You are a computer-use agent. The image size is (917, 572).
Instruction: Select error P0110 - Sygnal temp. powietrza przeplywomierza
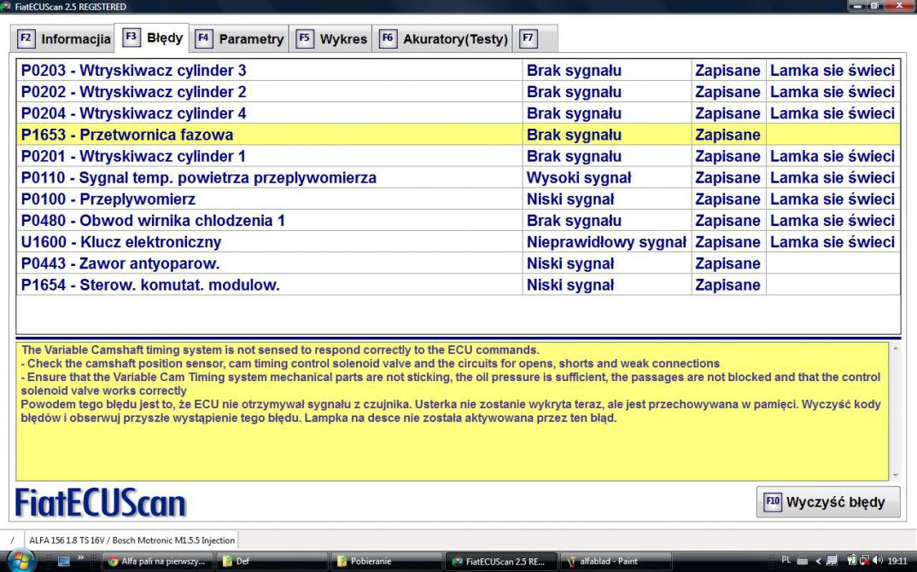point(458,178)
